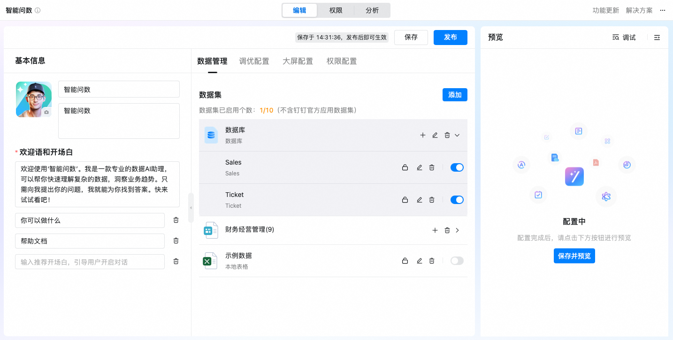The height and width of the screenshot is (340, 673).
Task: Switch to the 编辑 tab
Action: [x=299, y=10]
